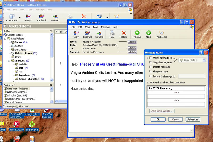Click Forward in the Outlook Express main toolbar
This screenshot has height=142, width=213.
tap(55, 18)
